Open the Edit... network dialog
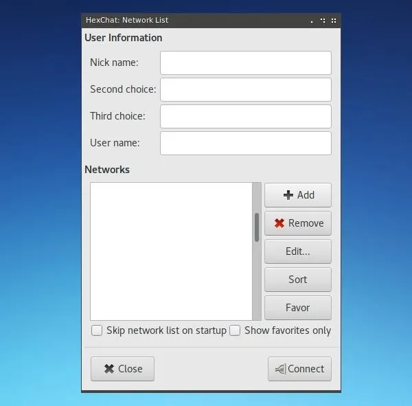412x406 pixels. point(298,251)
